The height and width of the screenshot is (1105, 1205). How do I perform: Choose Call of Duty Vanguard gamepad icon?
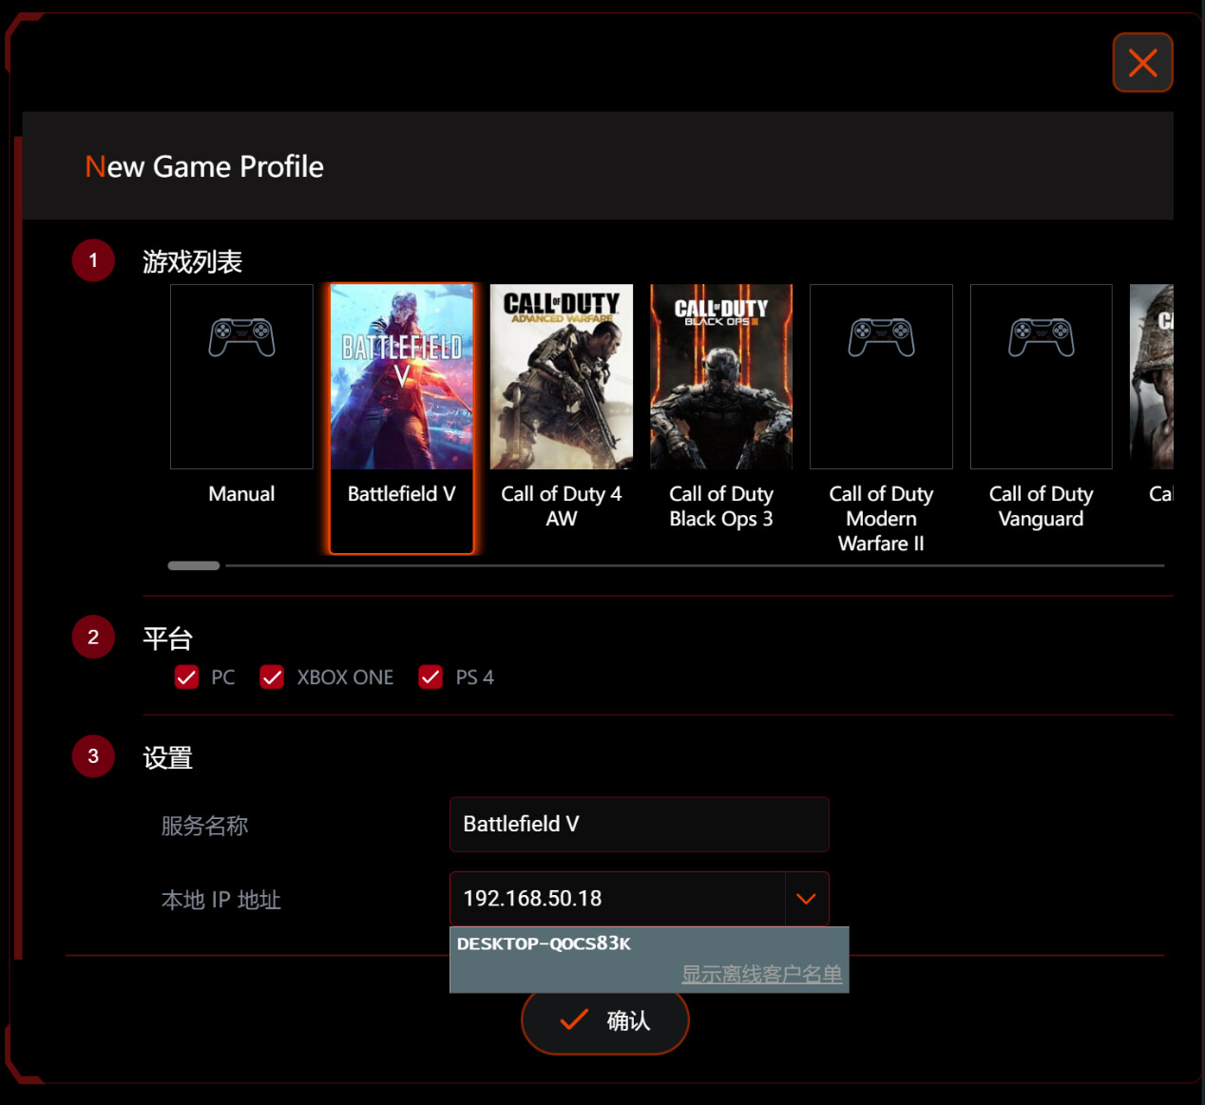pos(1041,338)
